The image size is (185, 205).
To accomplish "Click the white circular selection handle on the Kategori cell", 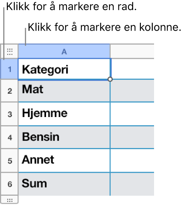I will coord(110,79).
